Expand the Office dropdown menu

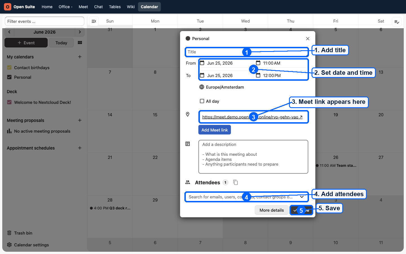(x=65, y=7)
